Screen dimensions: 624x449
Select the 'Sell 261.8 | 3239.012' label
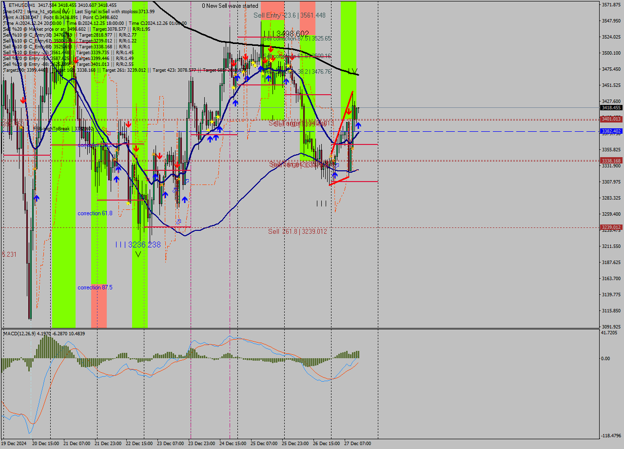click(x=297, y=231)
